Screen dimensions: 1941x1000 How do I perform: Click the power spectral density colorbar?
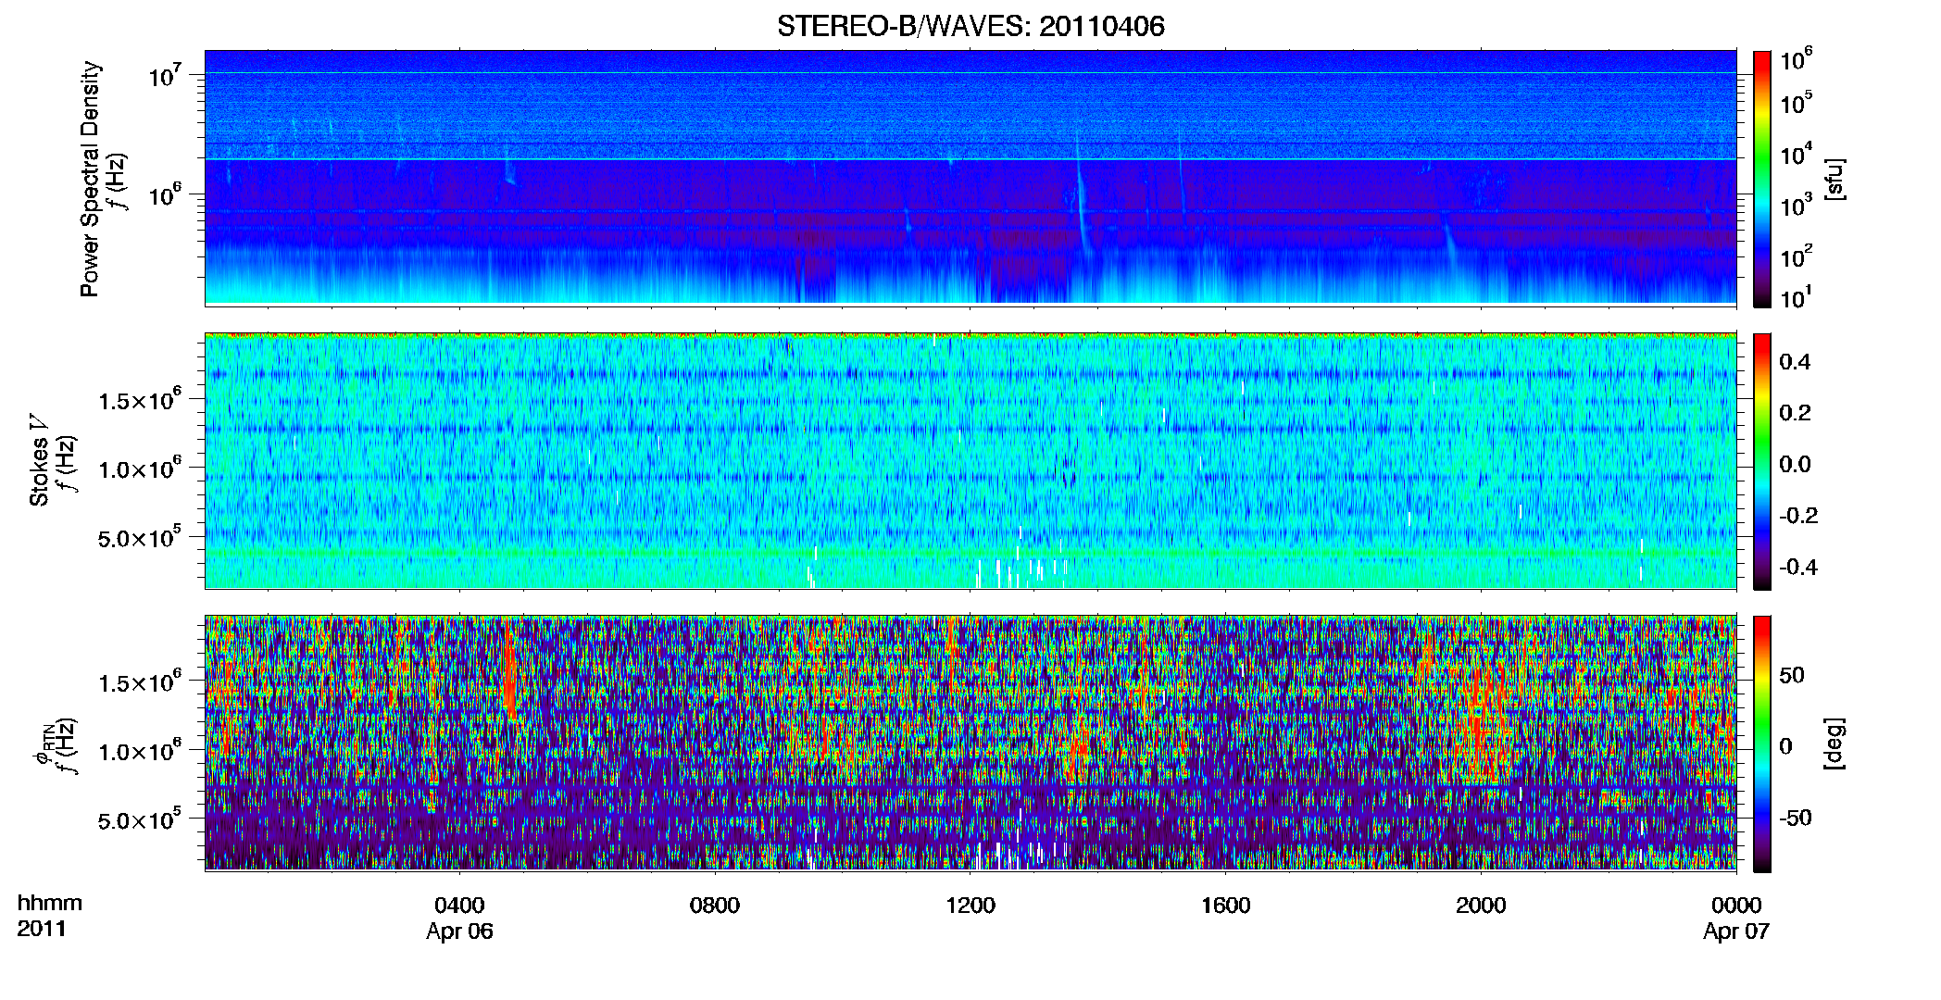click(1762, 179)
